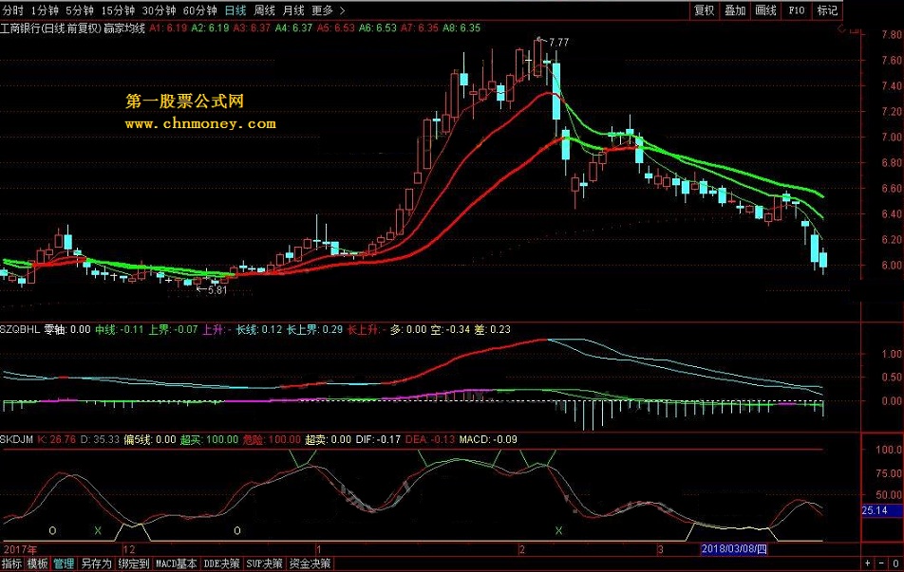Viewport: 904px width, 572px height.
Task: Click the 超买: 100.00 value
Action: point(209,439)
